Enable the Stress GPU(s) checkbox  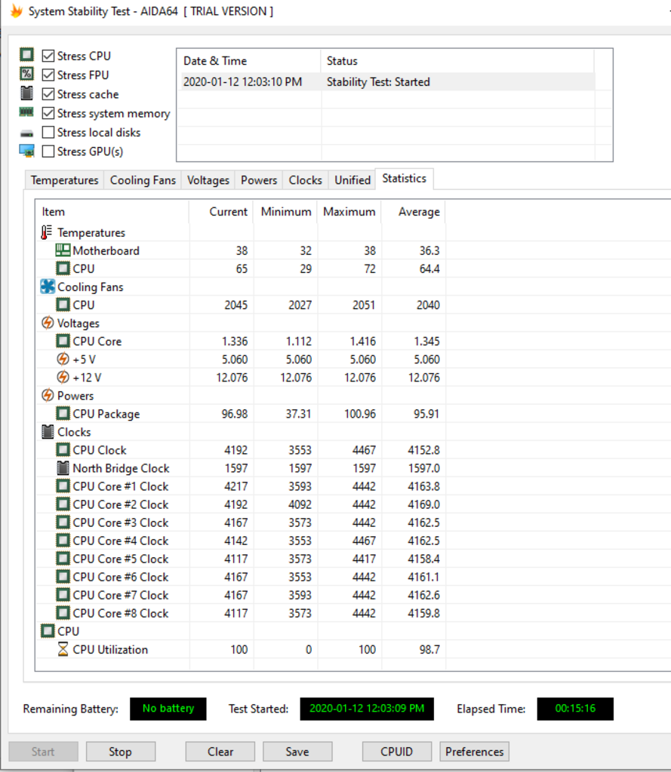pyautogui.click(x=48, y=151)
